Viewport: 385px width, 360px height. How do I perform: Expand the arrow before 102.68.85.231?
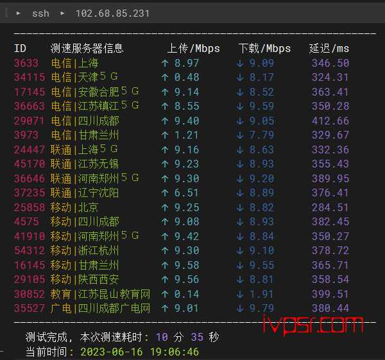(62, 13)
